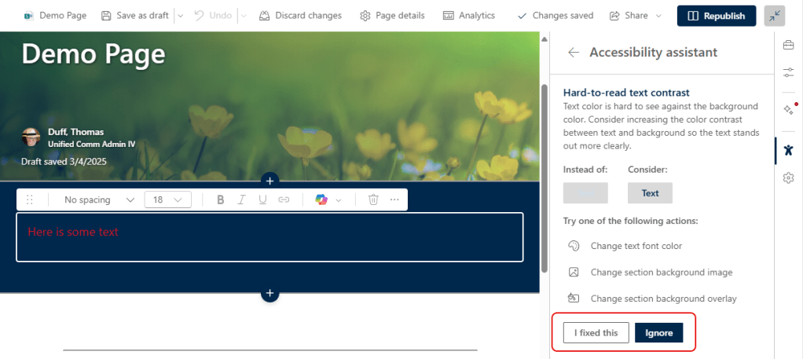Open Page details in command bar
The height and width of the screenshot is (359, 803).
point(392,16)
